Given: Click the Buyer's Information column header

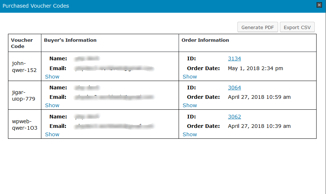Looking at the screenshot, I should click(x=70, y=40).
